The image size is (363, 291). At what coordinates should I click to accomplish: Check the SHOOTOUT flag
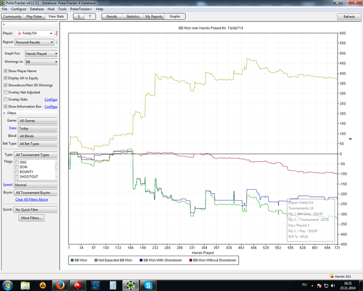[17, 177]
